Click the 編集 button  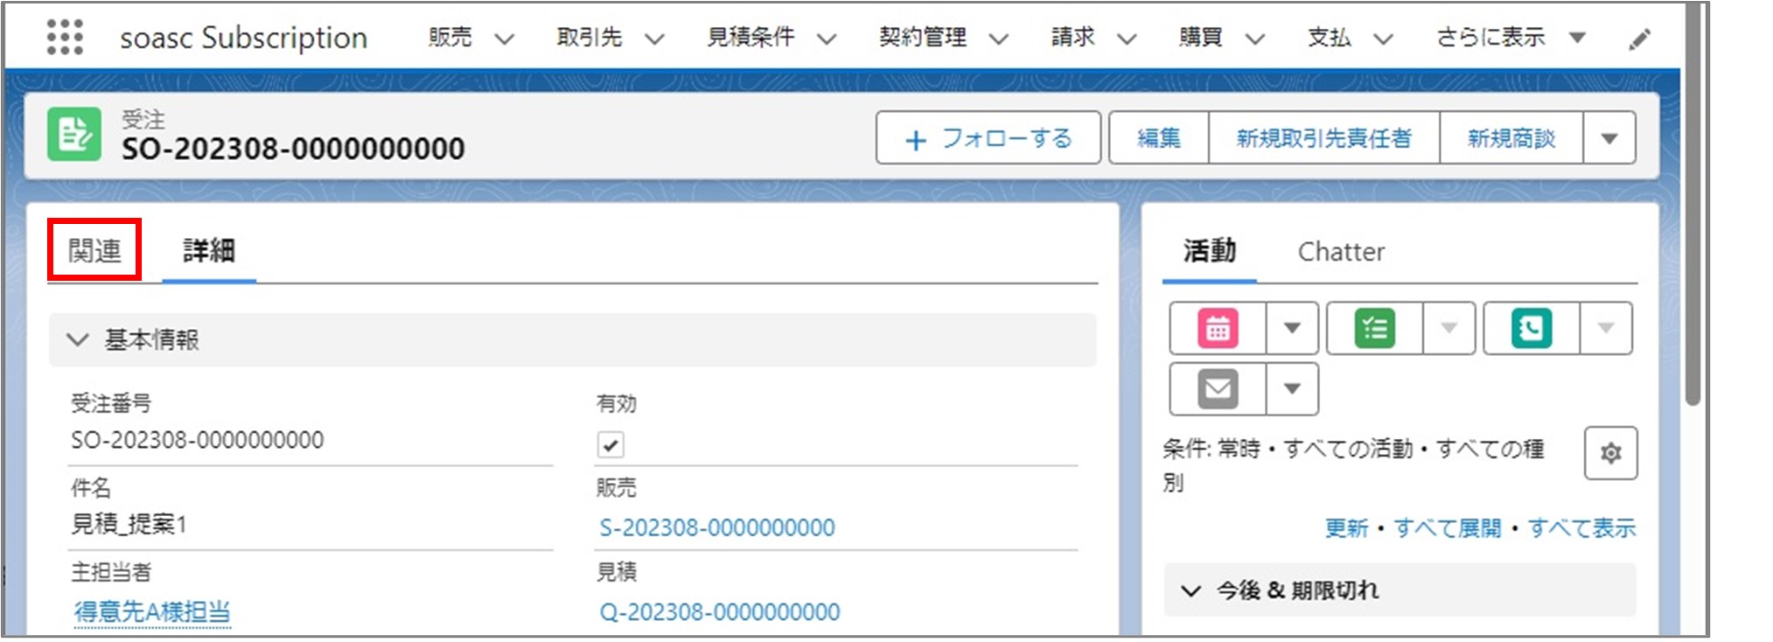pos(1159,138)
